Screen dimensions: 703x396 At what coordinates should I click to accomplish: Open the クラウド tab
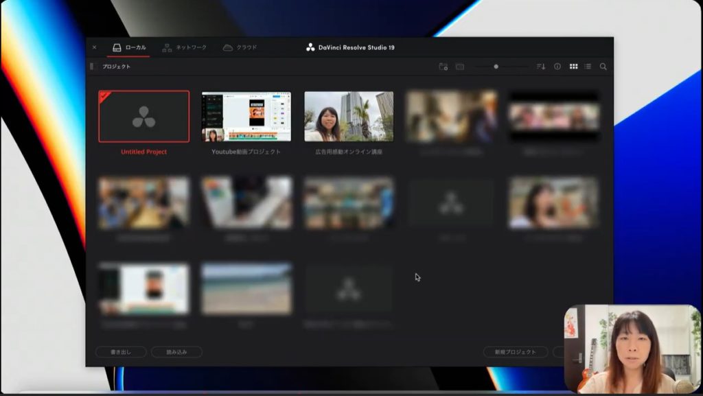[x=240, y=47]
